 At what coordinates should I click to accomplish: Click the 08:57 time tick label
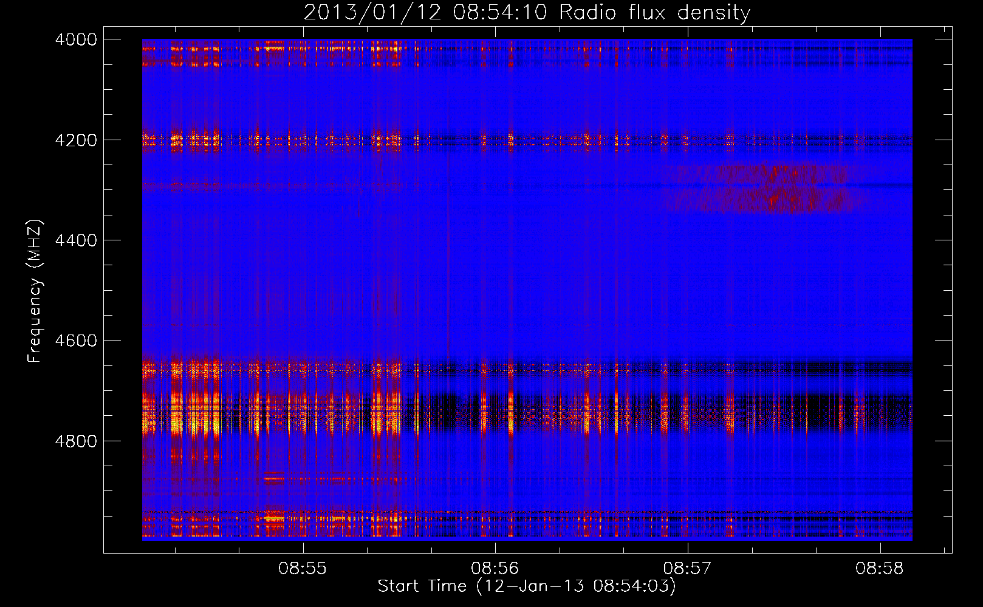(x=687, y=569)
